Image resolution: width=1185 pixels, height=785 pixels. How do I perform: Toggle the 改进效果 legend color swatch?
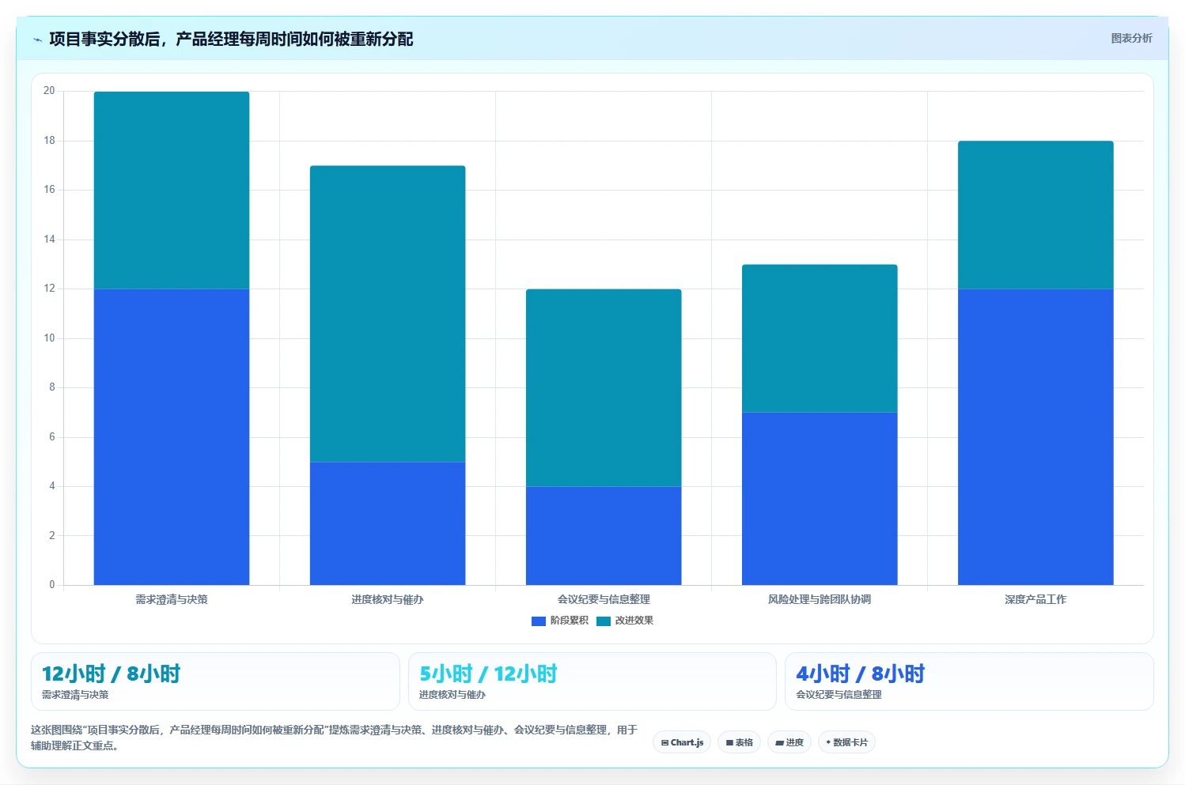pyautogui.click(x=604, y=621)
